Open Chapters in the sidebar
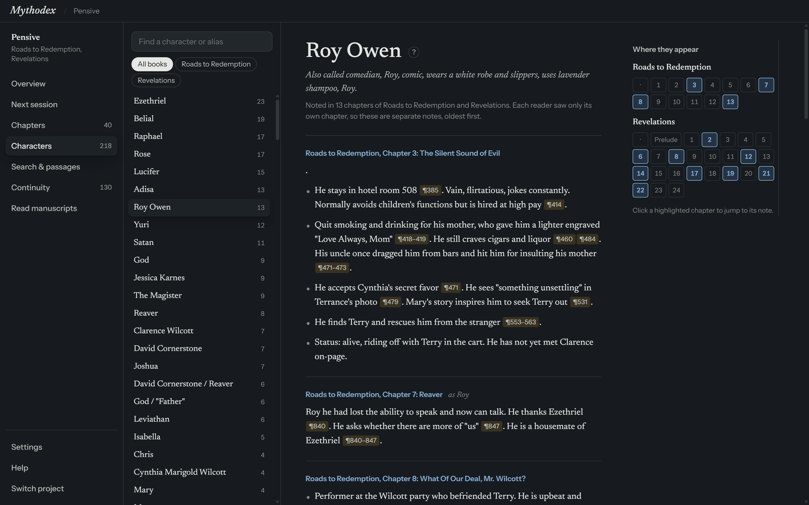Screen dimensions: 809x505 tap(62, 125)
